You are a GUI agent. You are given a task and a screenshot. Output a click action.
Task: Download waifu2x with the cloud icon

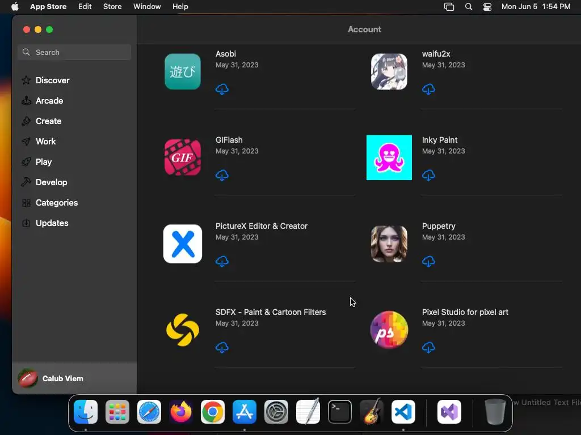[428, 89]
